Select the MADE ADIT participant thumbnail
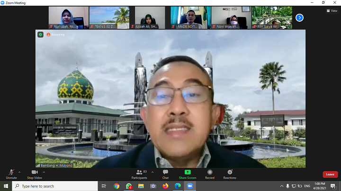 click(x=190, y=17)
